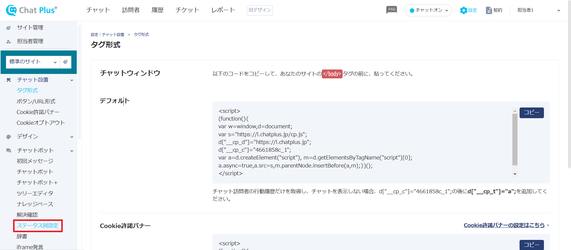Click the code box scroll up arrow

[x=515, y=111]
